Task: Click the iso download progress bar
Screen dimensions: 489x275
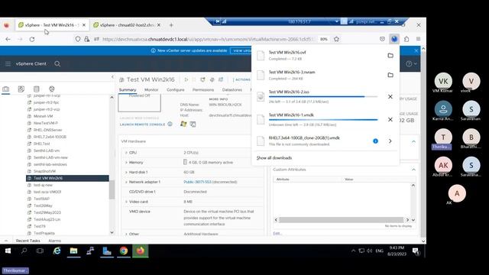Action: 323,97
